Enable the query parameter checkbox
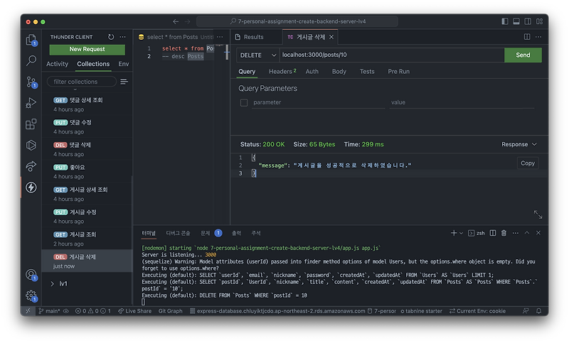569x343 pixels. (244, 103)
